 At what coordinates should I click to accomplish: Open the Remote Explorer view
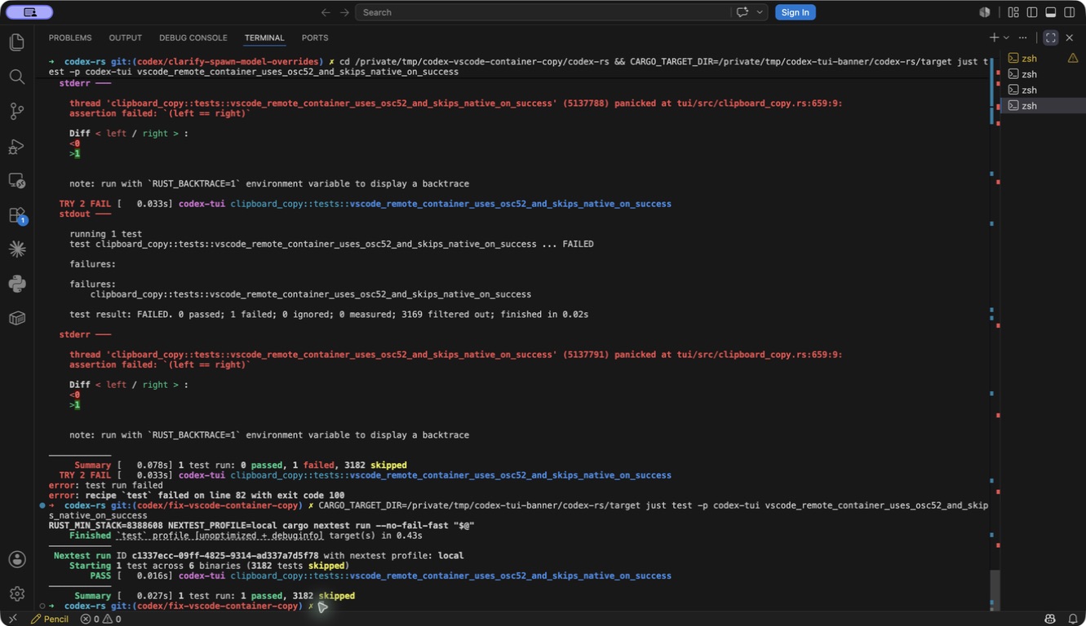17,181
